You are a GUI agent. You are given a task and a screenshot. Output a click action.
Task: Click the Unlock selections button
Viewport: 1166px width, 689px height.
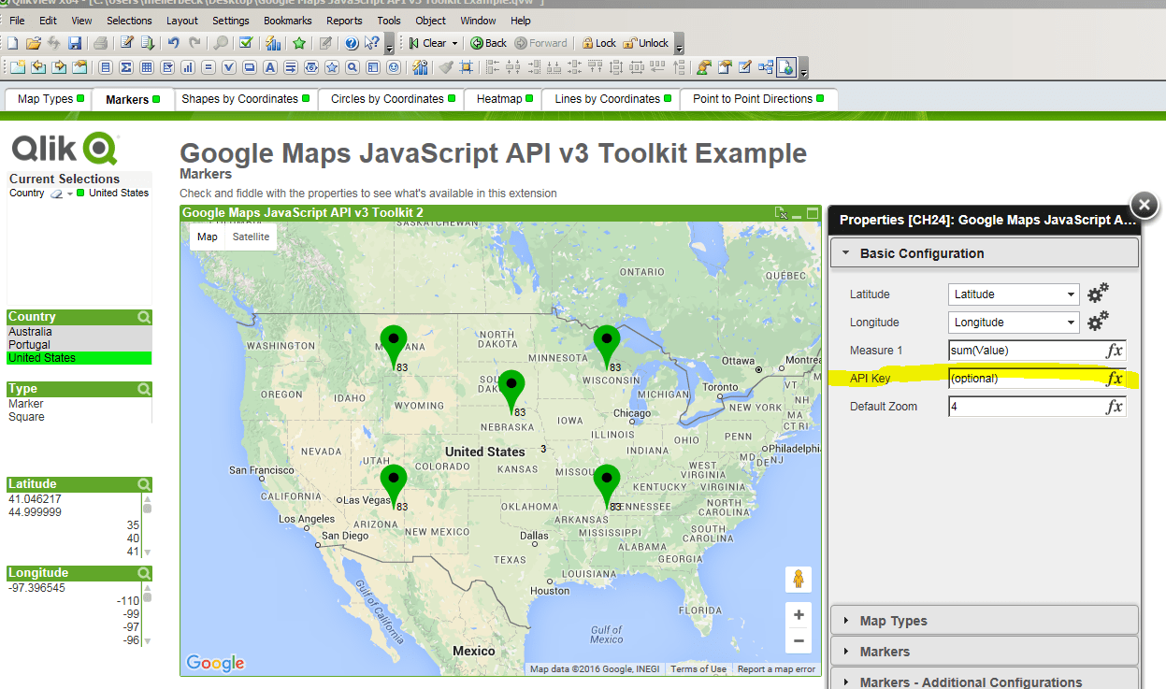(646, 43)
